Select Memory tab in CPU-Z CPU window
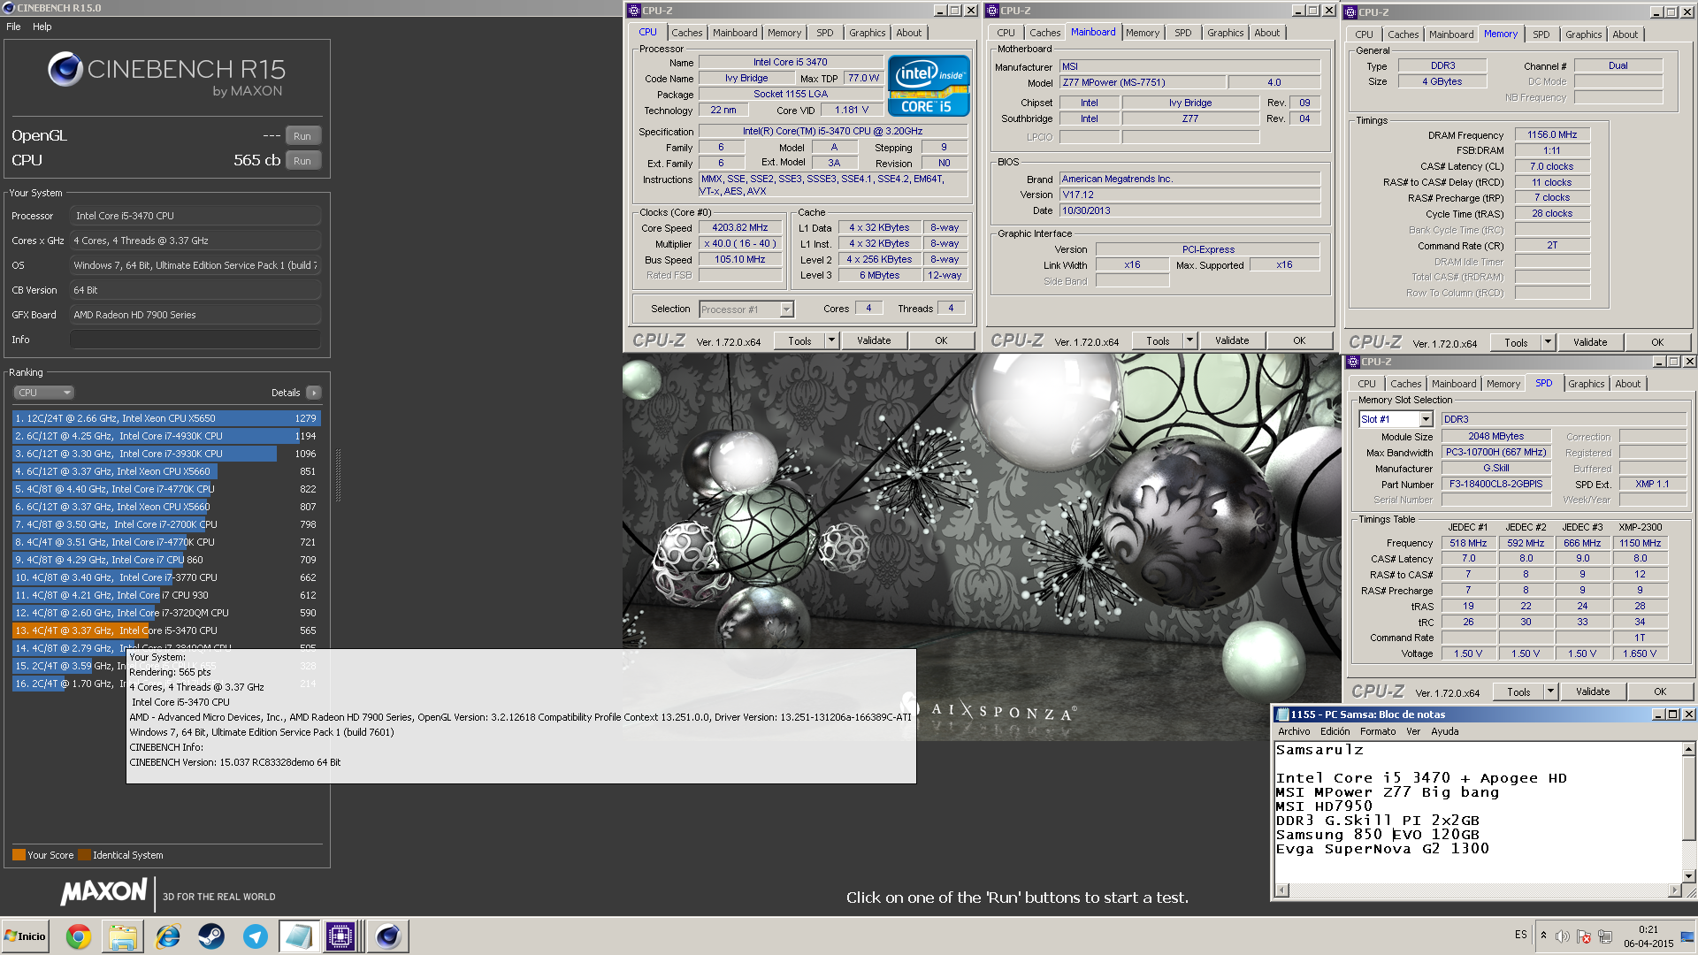This screenshot has width=1698, height=955. tap(784, 33)
